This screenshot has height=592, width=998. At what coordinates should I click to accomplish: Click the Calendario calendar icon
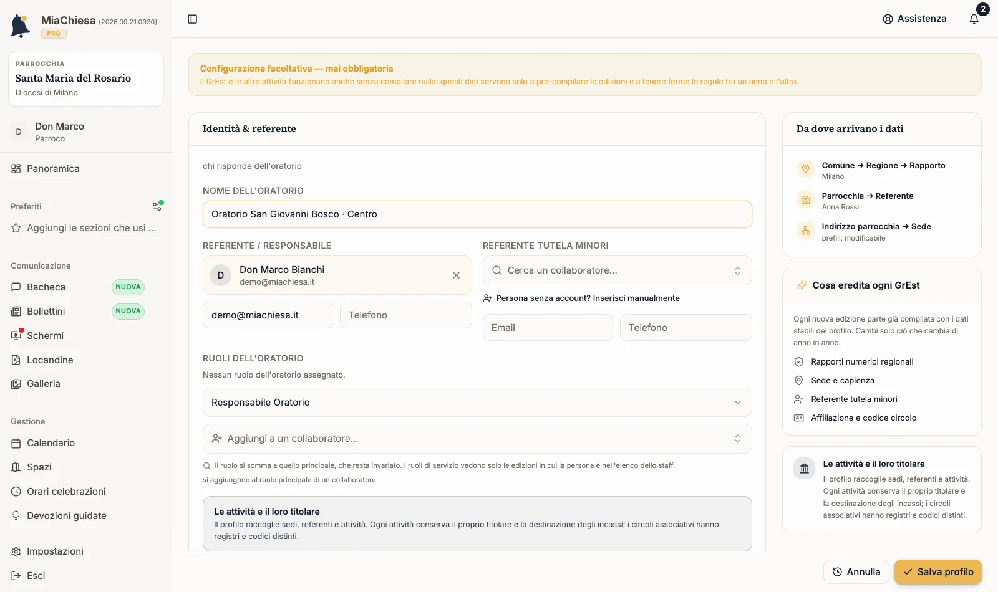(16, 443)
